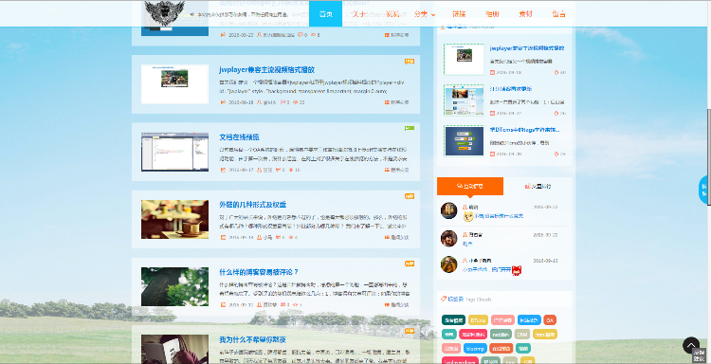
Task: Click author icon under 什么样的博客容易被评论 post
Action: point(260,304)
